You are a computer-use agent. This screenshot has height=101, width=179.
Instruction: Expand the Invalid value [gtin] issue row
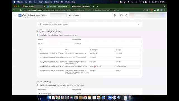39,93
